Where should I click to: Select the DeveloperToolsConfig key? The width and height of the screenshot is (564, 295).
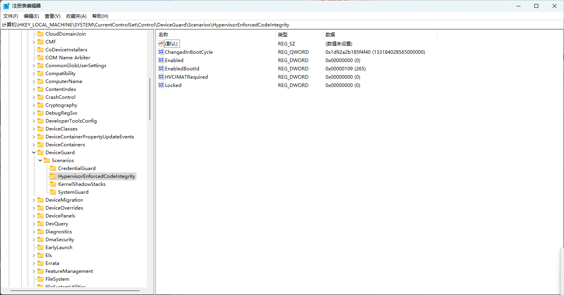pyautogui.click(x=71, y=121)
